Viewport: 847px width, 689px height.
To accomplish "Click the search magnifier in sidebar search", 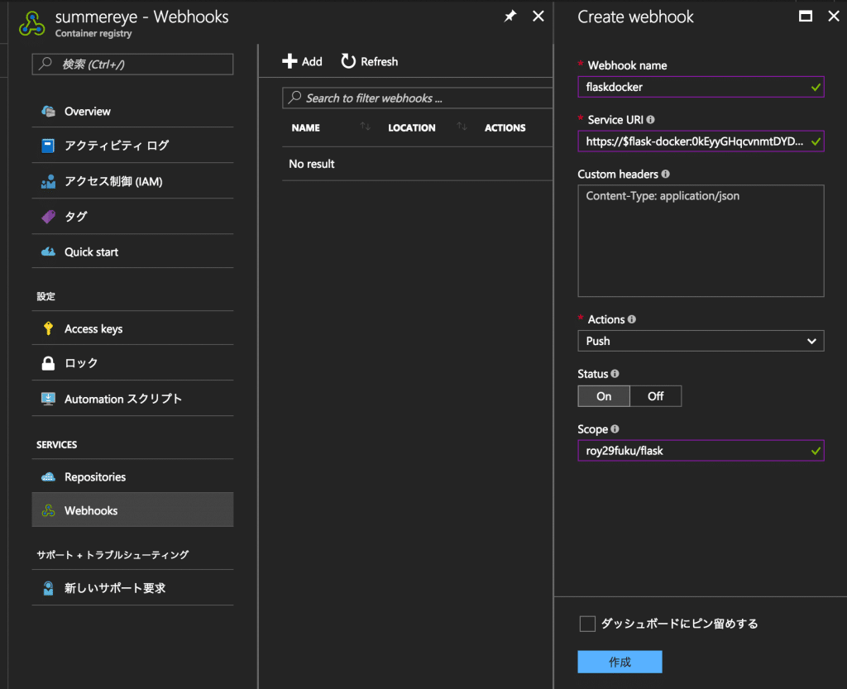I will pyautogui.click(x=46, y=64).
